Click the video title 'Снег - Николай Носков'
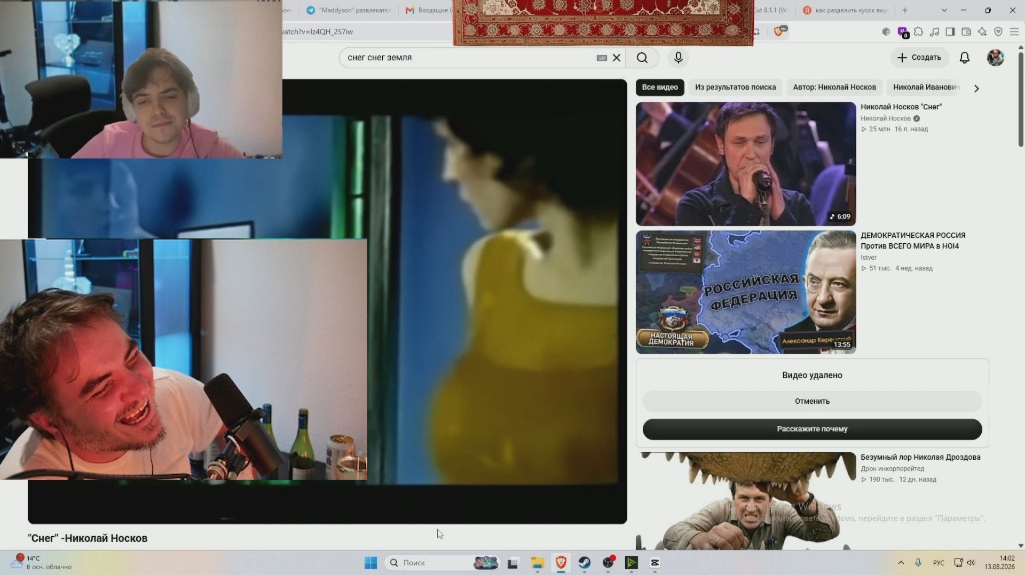Viewport: 1025px width, 575px height. coord(88,538)
